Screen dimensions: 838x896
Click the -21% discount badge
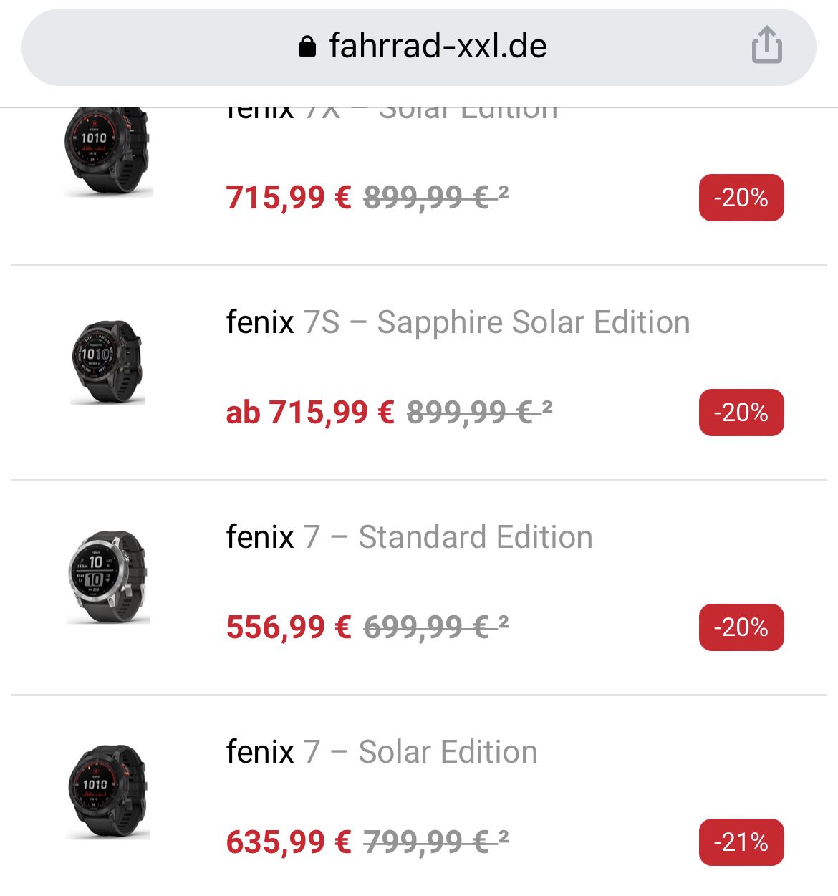coord(741,842)
